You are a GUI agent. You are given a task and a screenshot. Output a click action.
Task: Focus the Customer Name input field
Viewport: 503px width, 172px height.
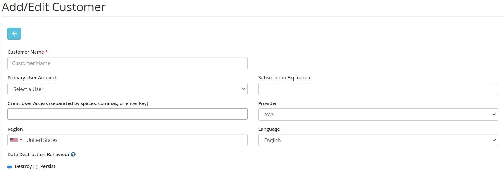coord(127,63)
